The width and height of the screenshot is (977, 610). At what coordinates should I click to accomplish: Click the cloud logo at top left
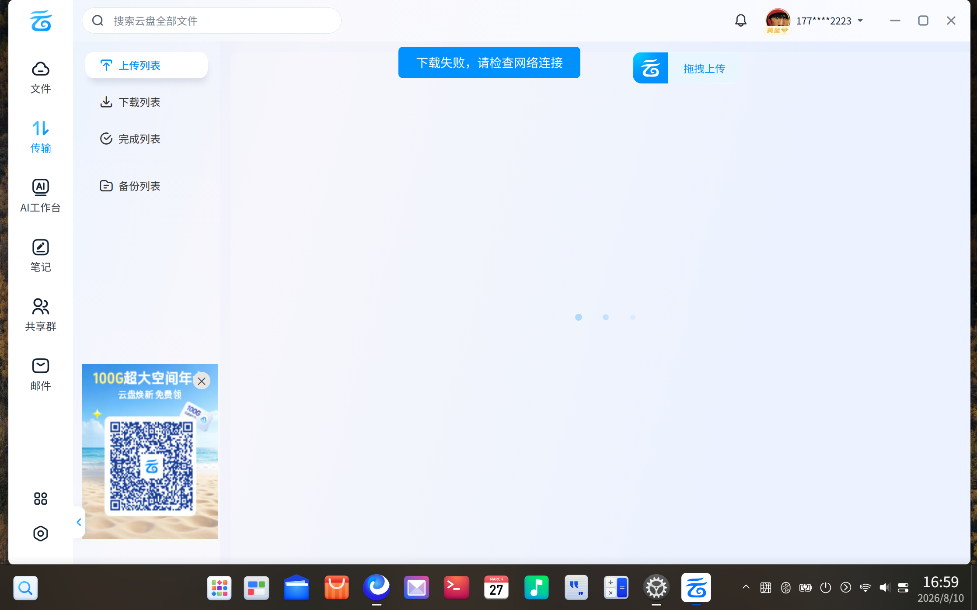(x=41, y=21)
